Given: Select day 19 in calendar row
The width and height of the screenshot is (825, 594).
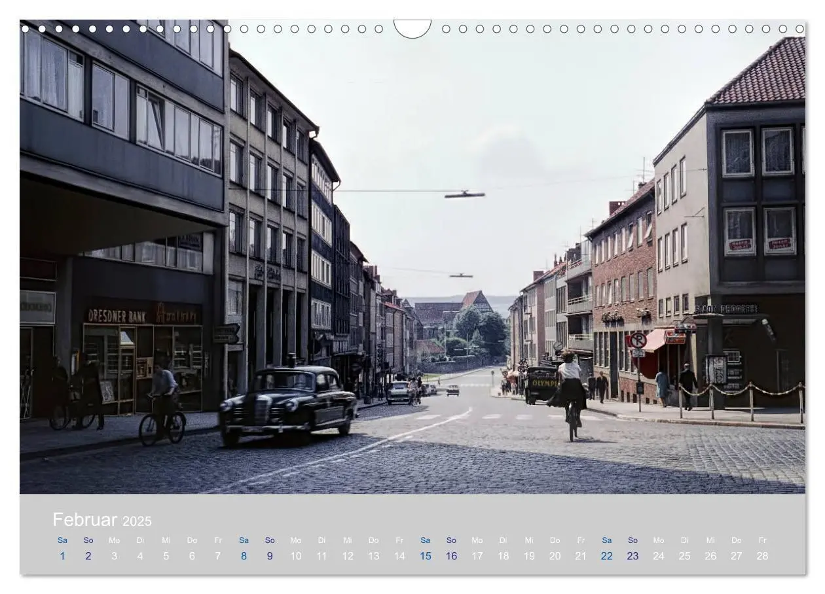Looking at the screenshot, I should [529, 556].
